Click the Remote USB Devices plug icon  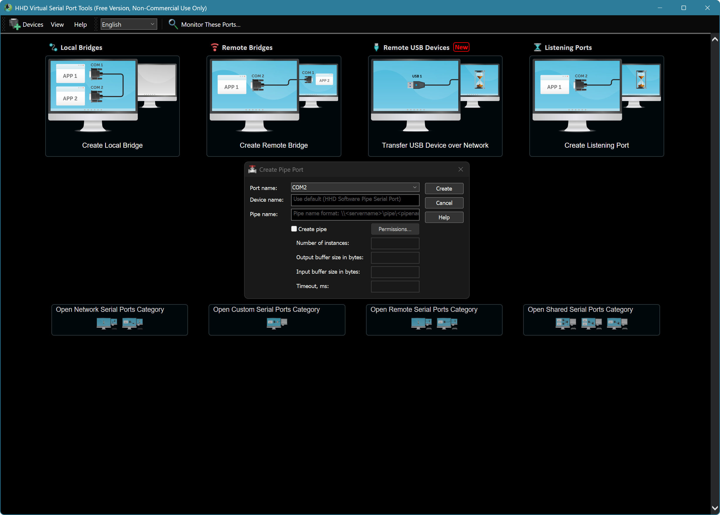click(376, 48)
